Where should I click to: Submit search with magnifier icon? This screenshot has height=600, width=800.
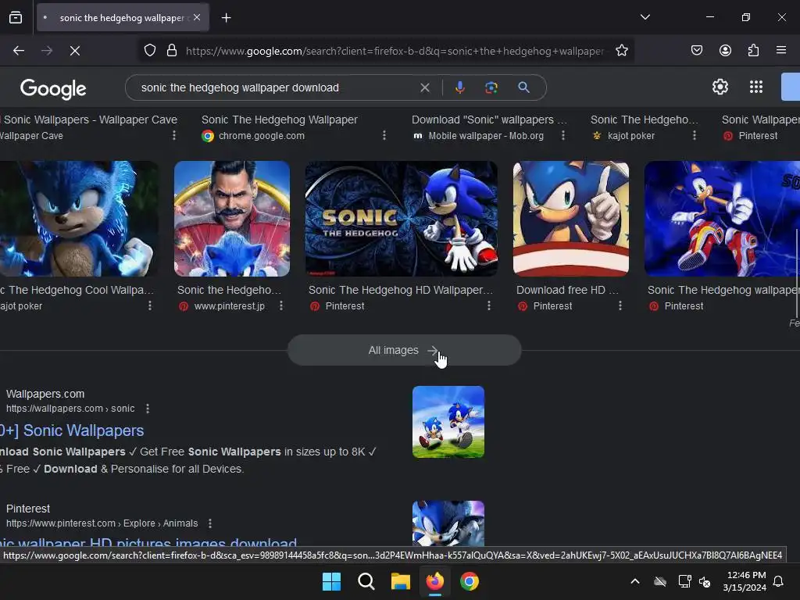(x=523, y=87)
